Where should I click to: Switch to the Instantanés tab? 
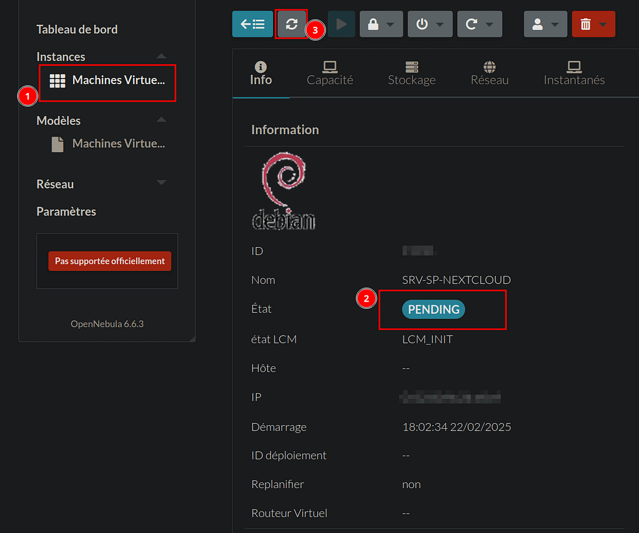pos(574,74)
